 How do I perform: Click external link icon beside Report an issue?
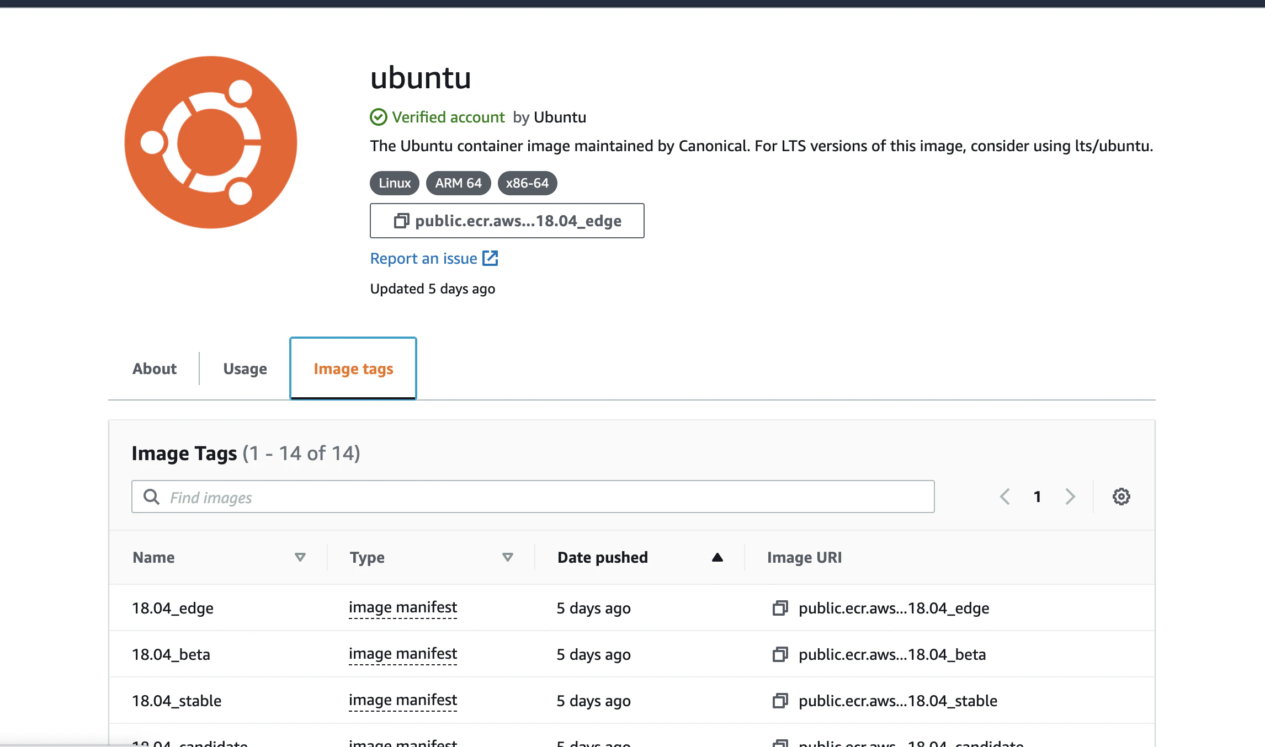click(490, 258)
